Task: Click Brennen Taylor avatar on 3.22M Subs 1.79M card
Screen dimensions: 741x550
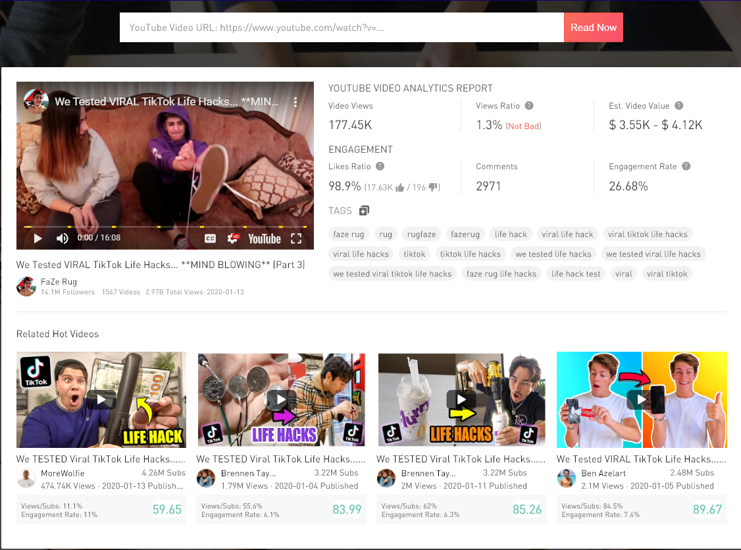Action: coord(206,478)
